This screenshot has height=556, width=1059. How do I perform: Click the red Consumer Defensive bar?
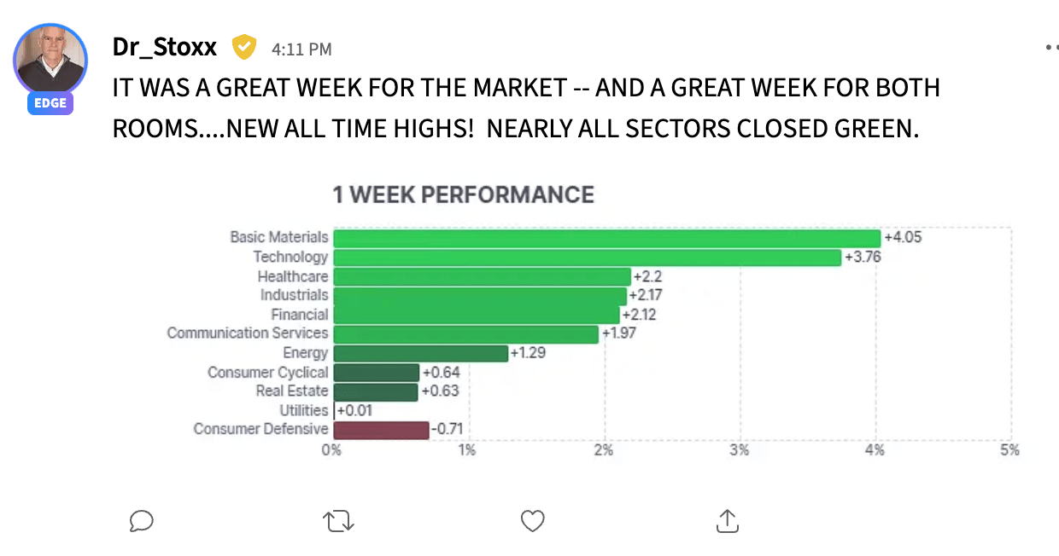coord(381,430)
